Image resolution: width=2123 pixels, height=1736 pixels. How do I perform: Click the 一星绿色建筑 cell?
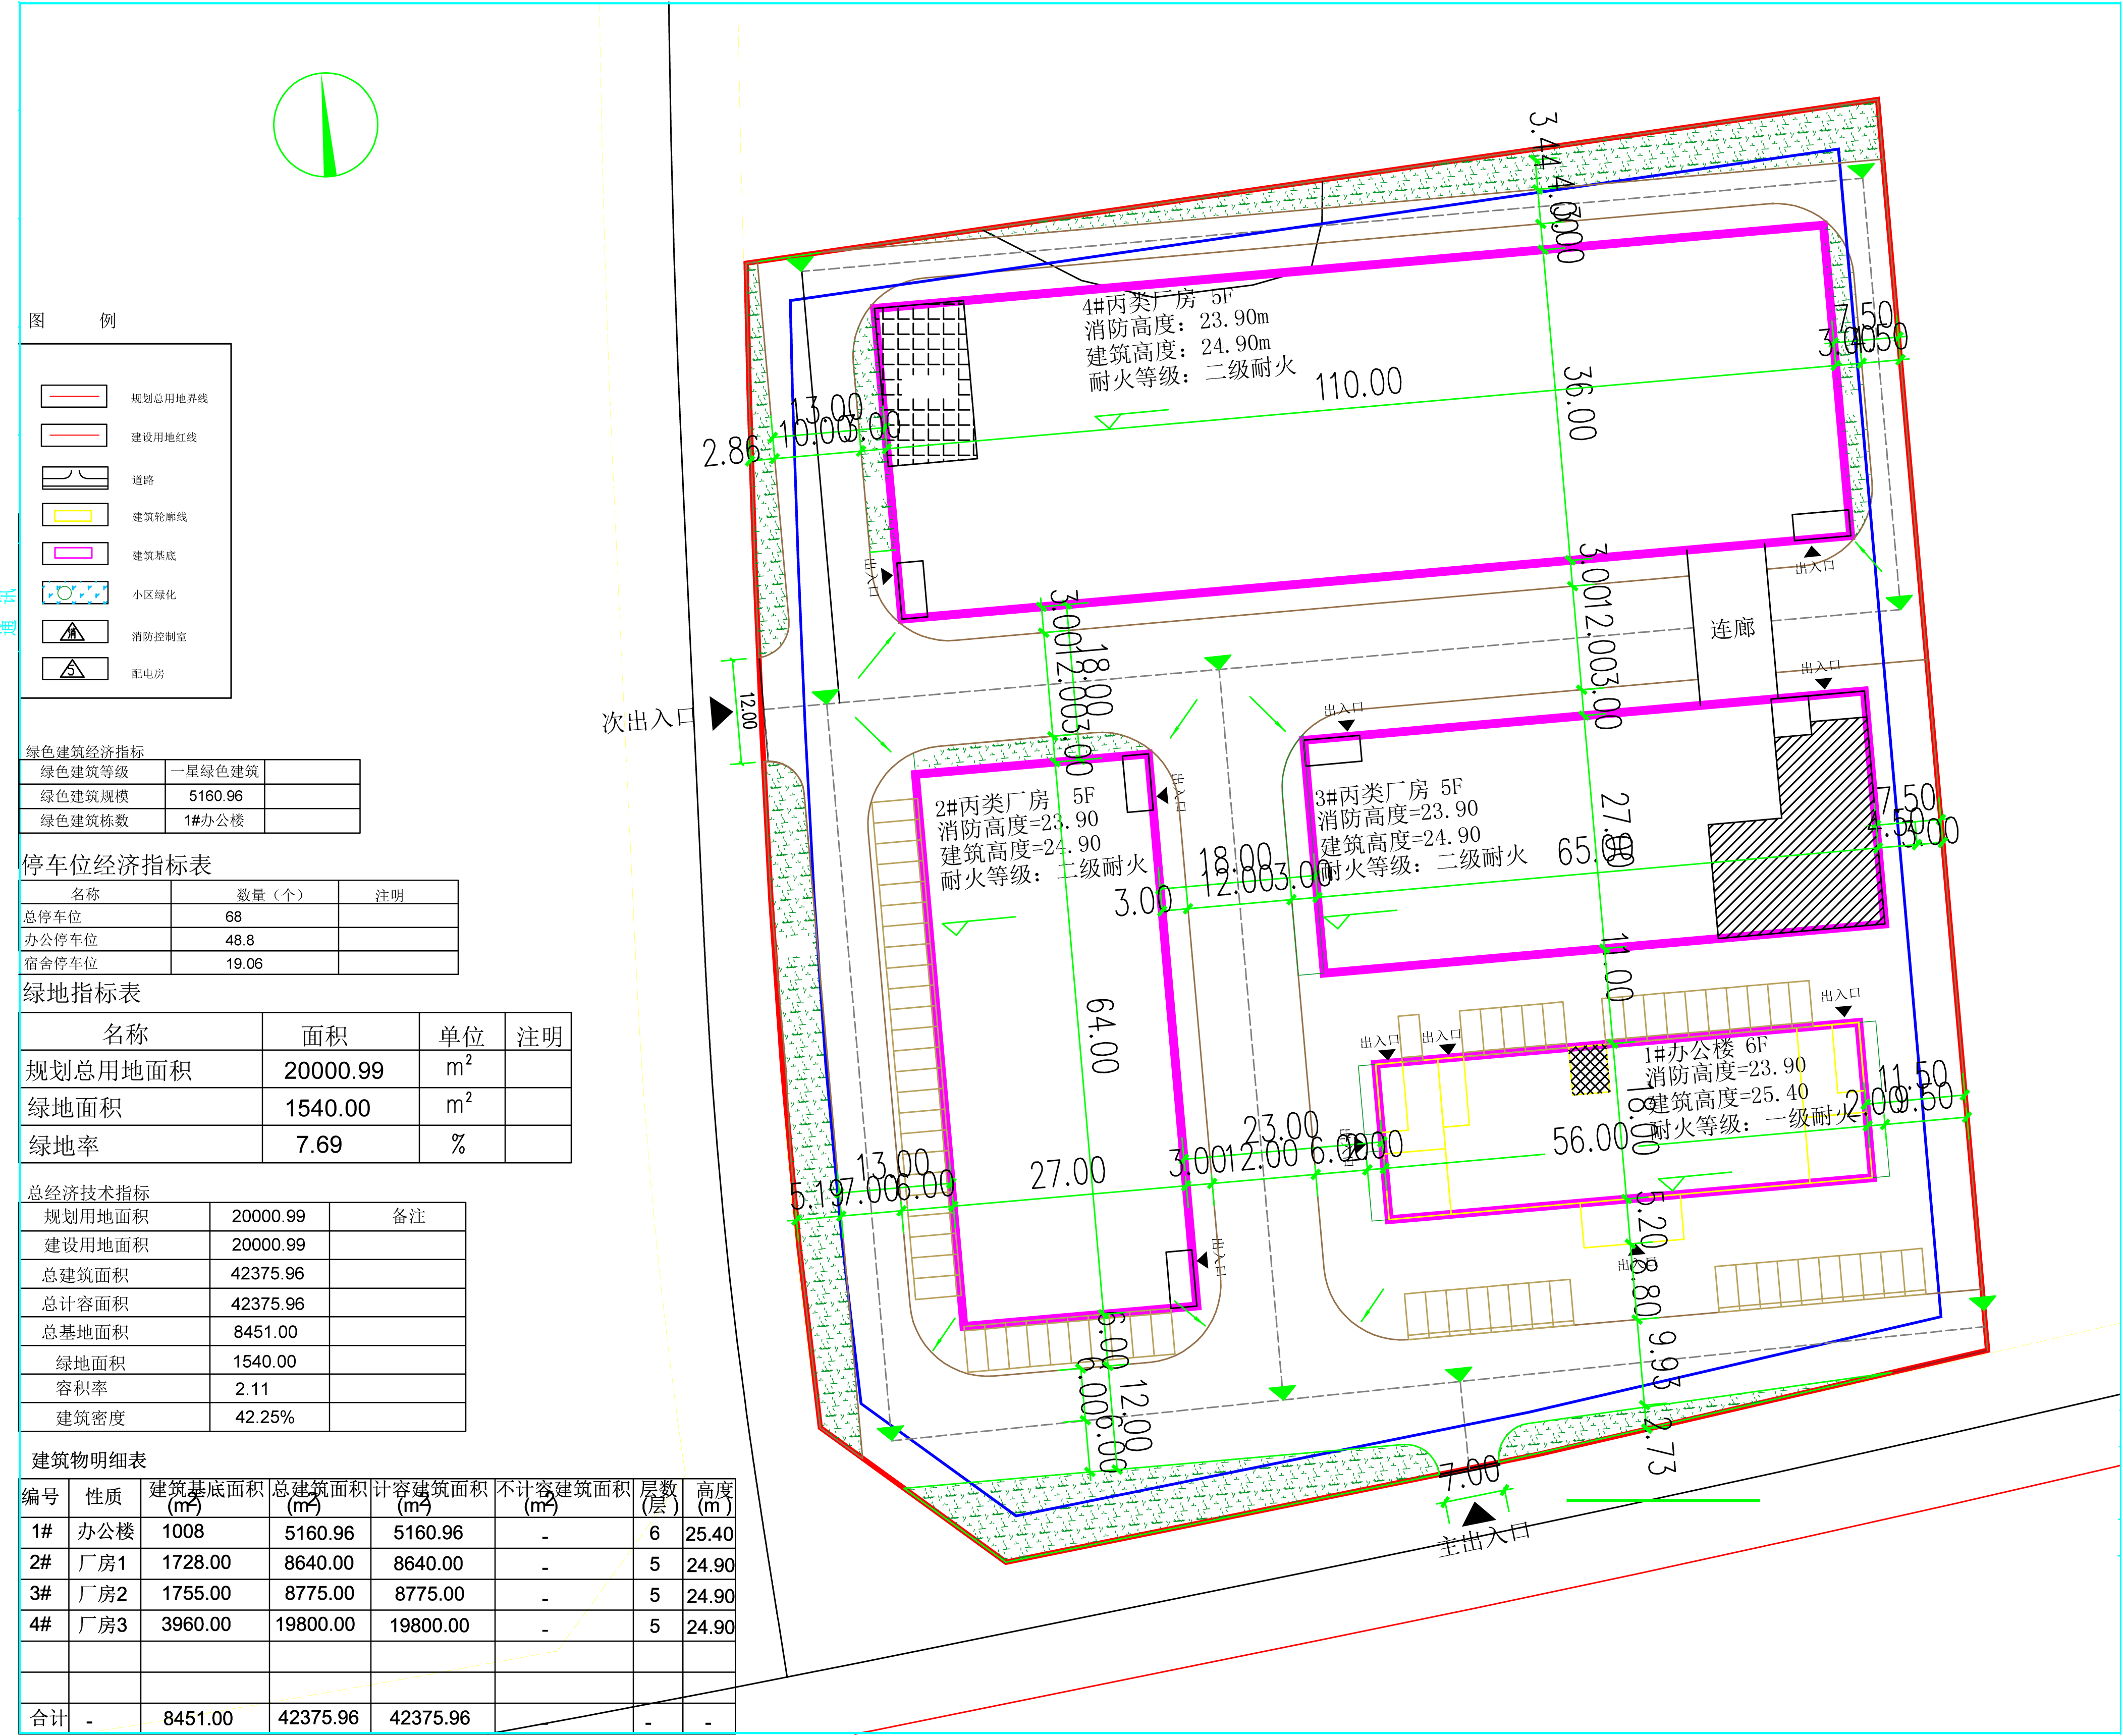[x=214, y=771]
